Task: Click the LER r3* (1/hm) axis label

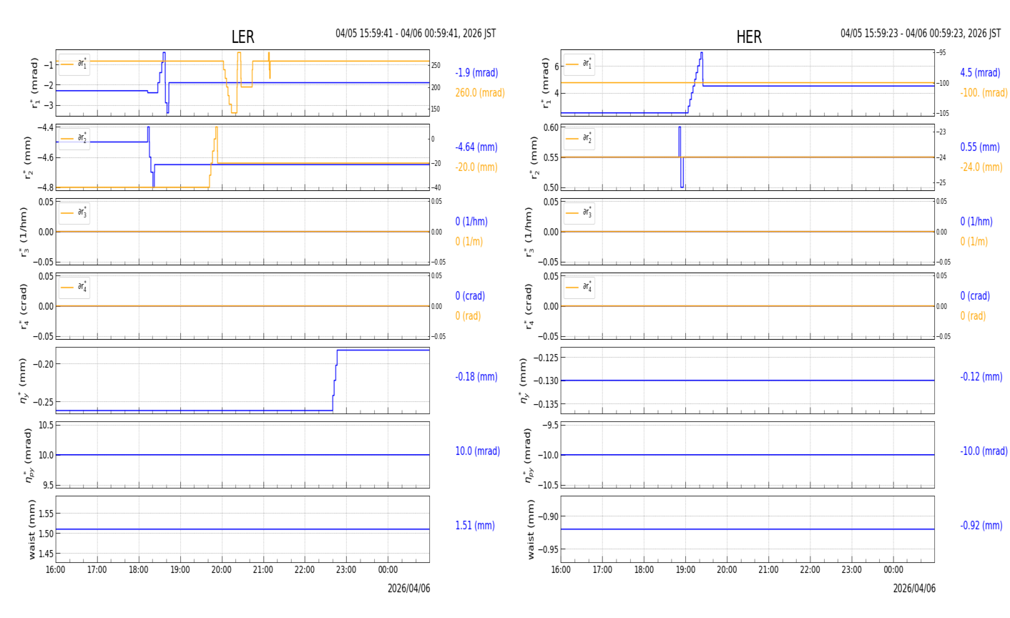Action: (24, 232)
